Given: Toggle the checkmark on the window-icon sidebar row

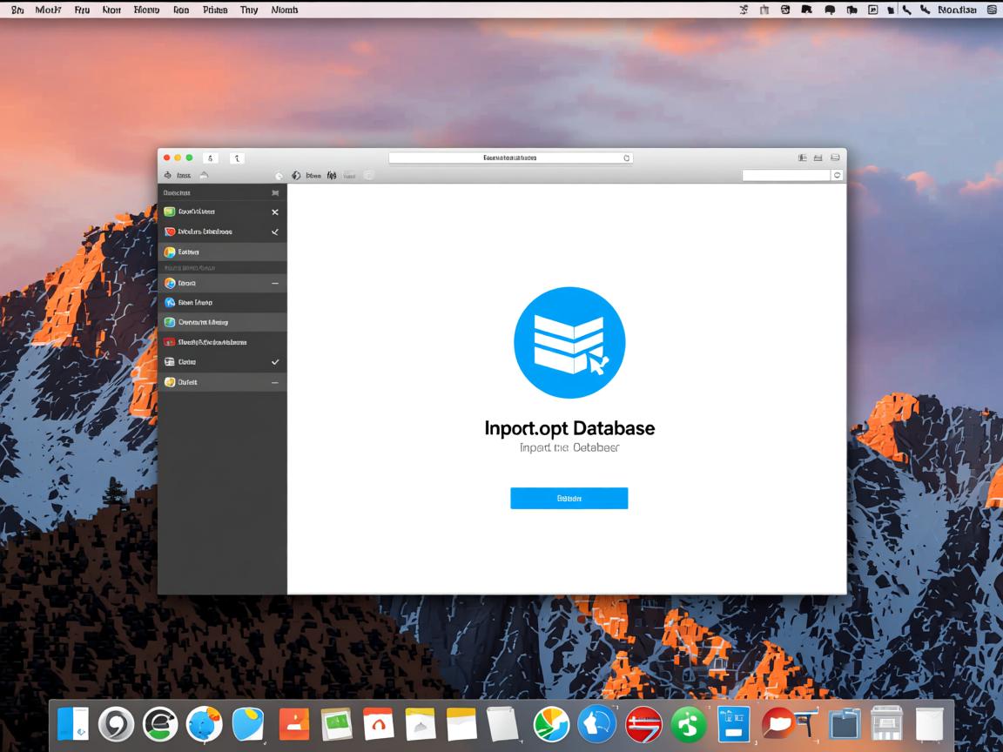Looking at the screenshot, I should pos(275,361).
